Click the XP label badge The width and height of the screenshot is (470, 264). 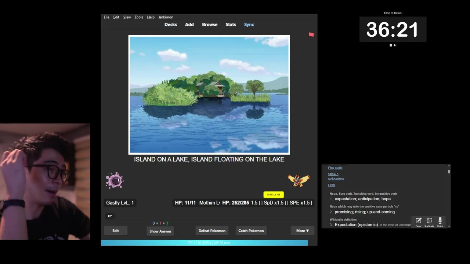109,216
